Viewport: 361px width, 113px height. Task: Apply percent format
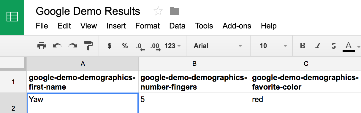[125, 46]
